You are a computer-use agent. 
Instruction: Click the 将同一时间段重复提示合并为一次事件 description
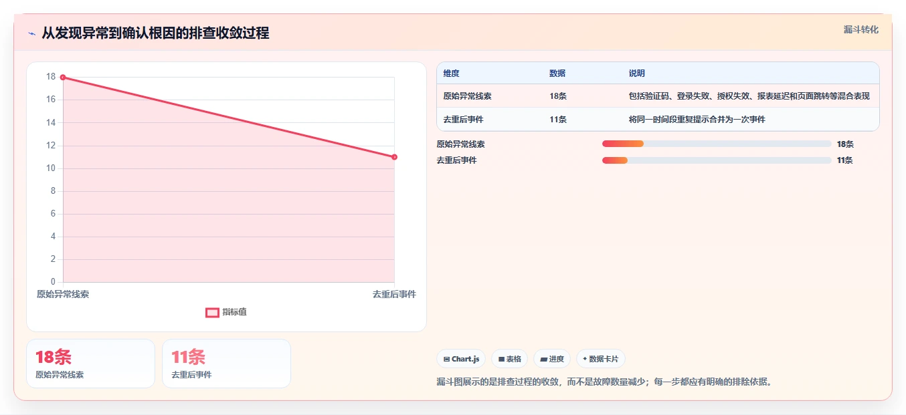coord(697,120)
